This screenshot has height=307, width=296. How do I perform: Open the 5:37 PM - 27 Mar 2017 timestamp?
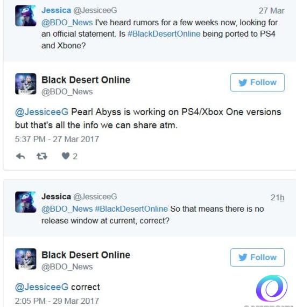tap(57, 139)
